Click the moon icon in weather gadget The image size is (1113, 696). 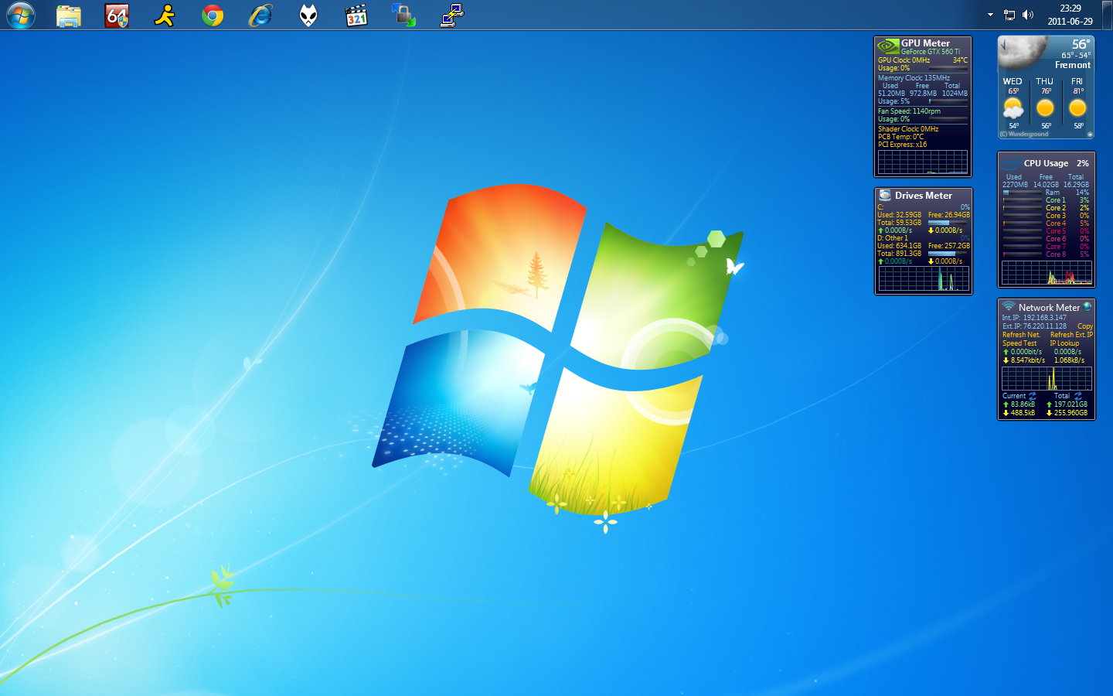pos(1022,53)
